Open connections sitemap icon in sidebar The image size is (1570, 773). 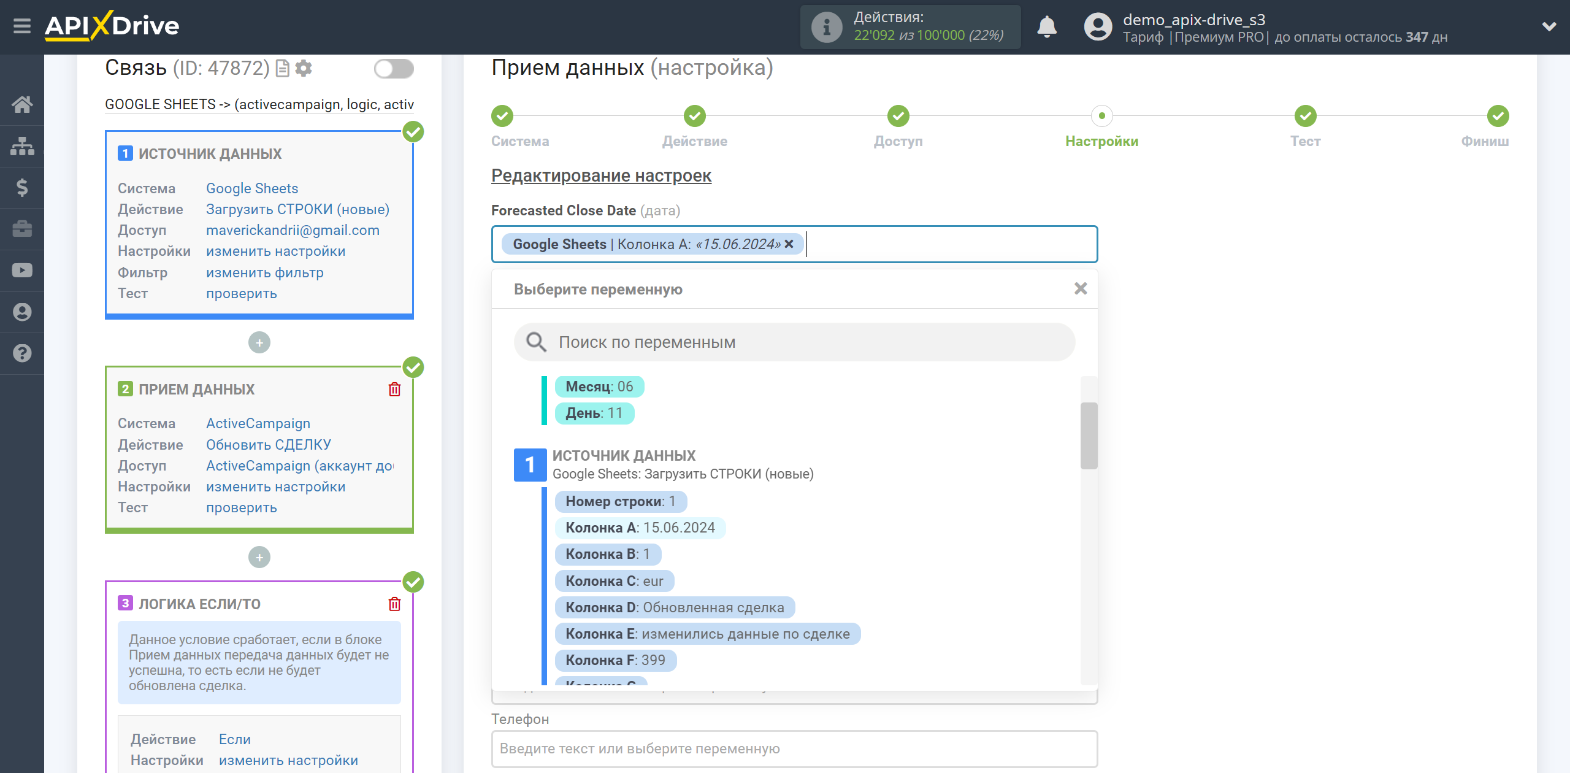click(x=22, y=146)
